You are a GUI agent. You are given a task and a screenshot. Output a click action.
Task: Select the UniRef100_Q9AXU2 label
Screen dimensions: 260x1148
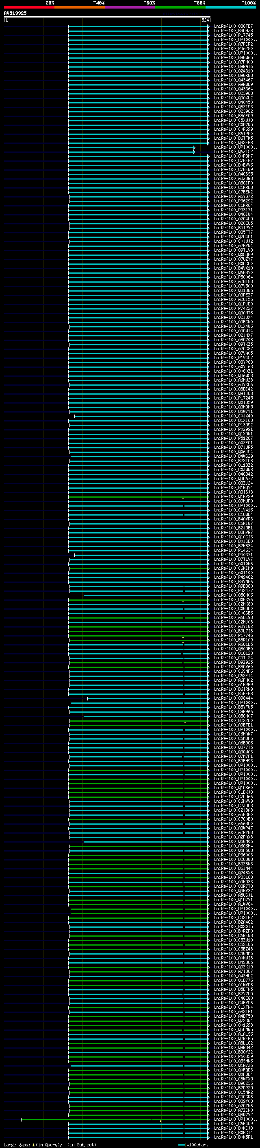233,98
